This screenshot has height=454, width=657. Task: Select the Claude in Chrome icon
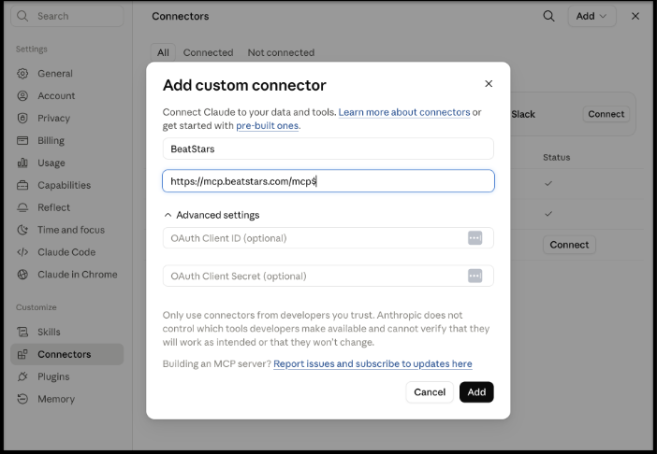pyautogui.click(x=22, y=275)
